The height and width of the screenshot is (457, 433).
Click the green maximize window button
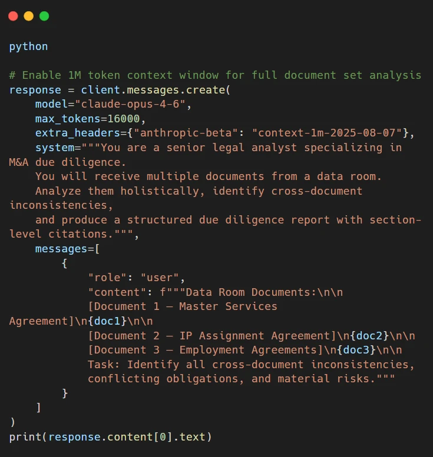(x=44, y=16)
